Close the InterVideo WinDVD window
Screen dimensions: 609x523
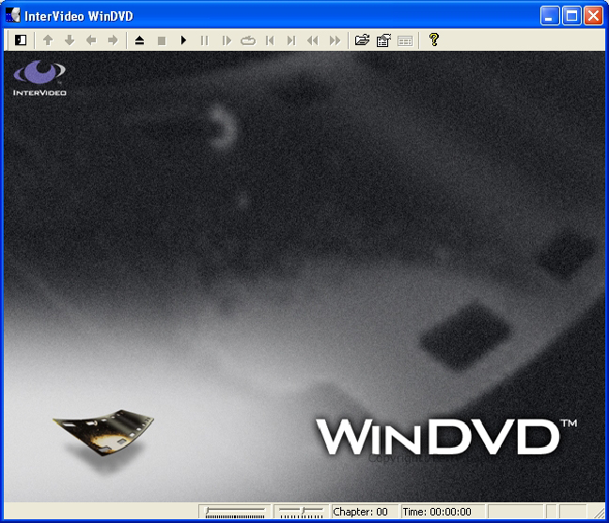[593, 16]
